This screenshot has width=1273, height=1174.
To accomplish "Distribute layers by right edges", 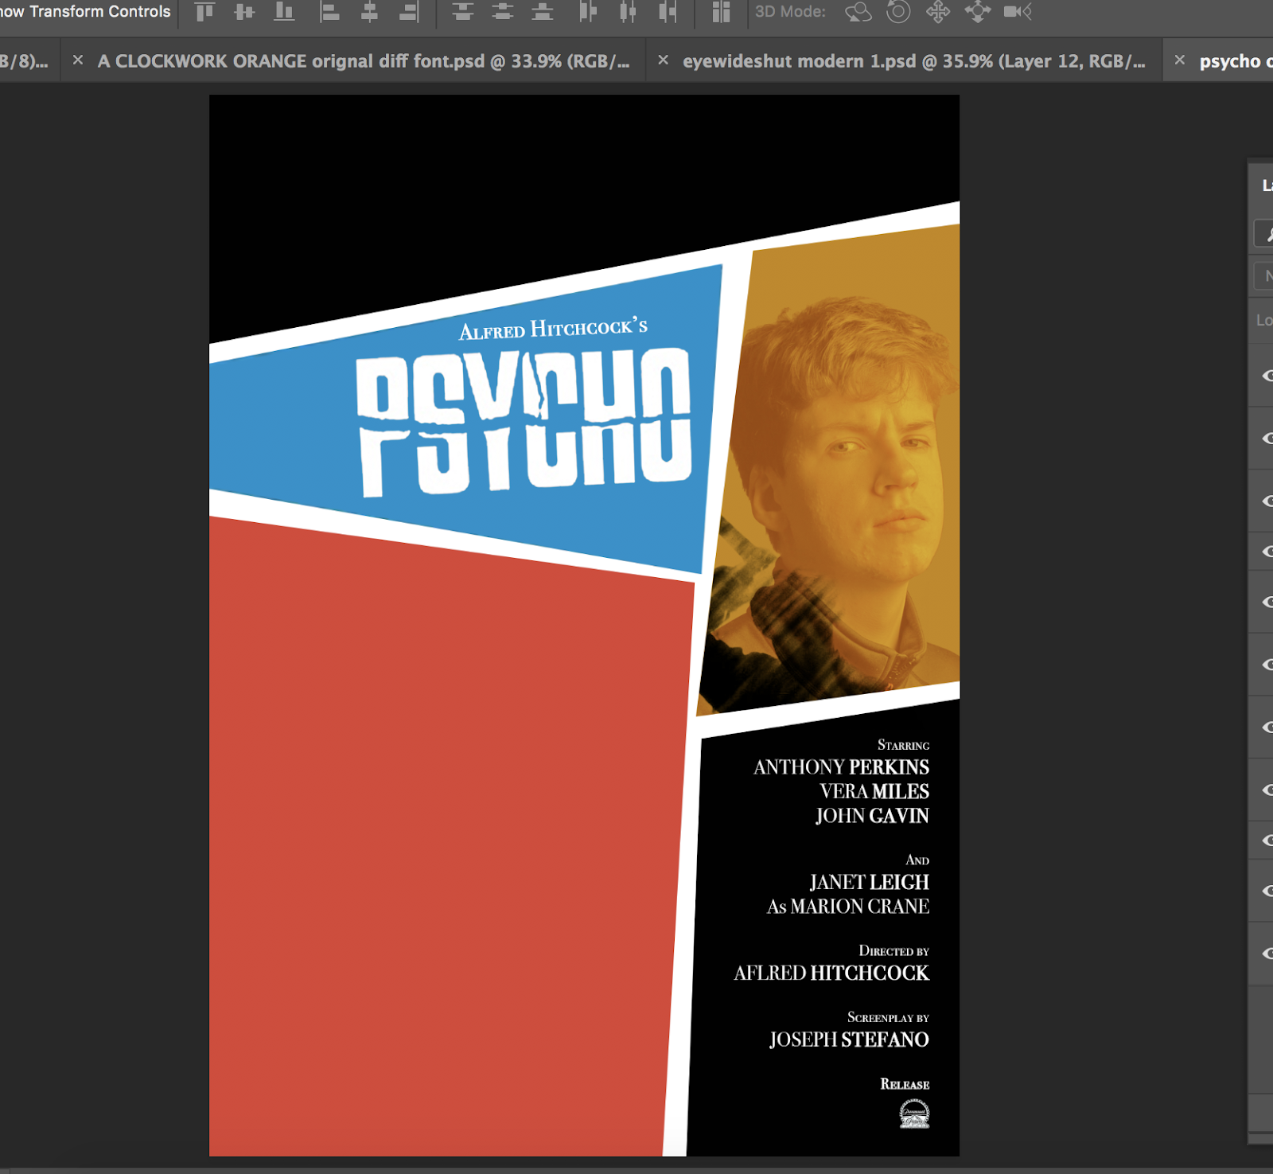I will coord(668,12).
